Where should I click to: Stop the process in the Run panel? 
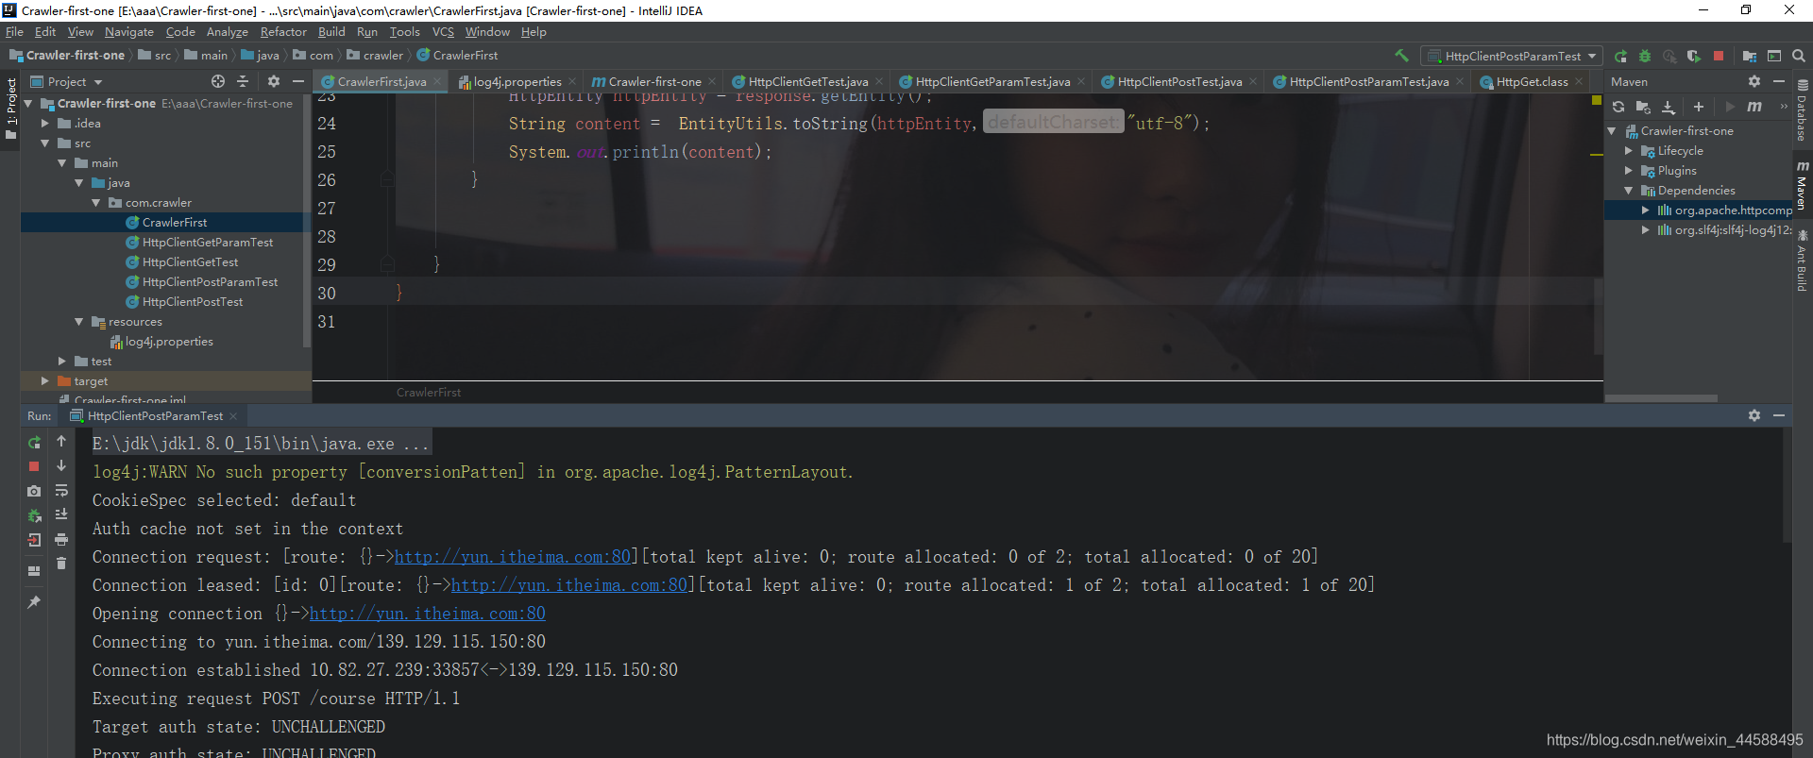(34, 466)
